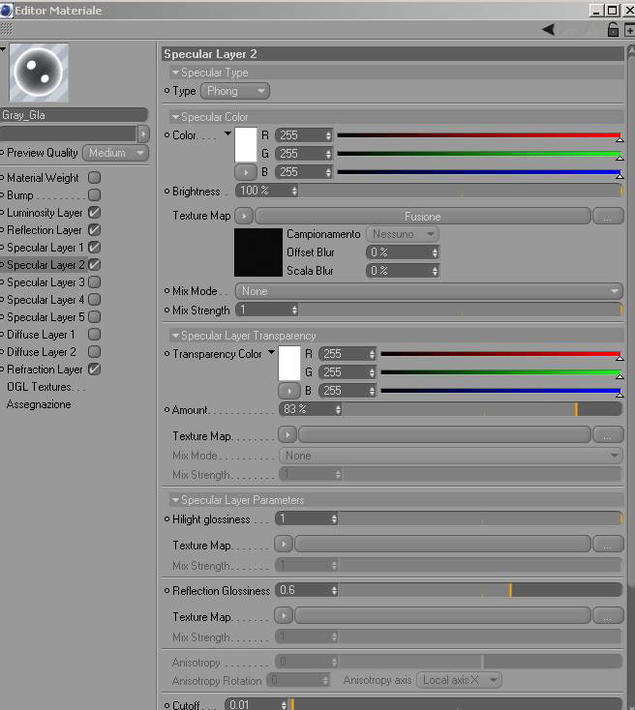The image size is (635, 710).
Task: Toggle the padlock lock icon
Action: pos(613,30)
